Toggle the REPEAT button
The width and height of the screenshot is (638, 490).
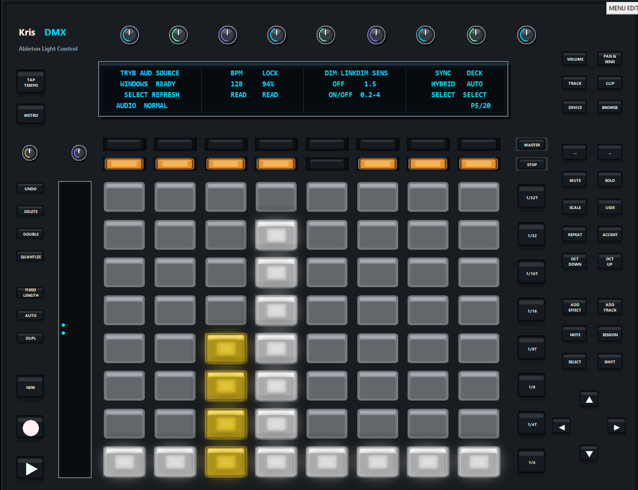575,235
